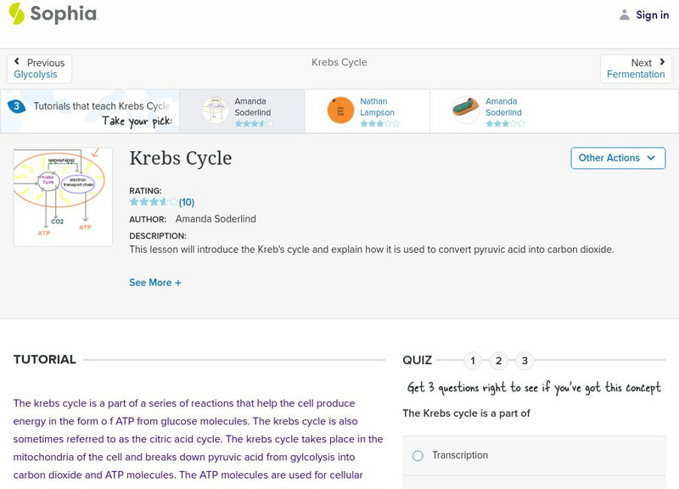Open the Other Actions dropdown

pos(617,158)
